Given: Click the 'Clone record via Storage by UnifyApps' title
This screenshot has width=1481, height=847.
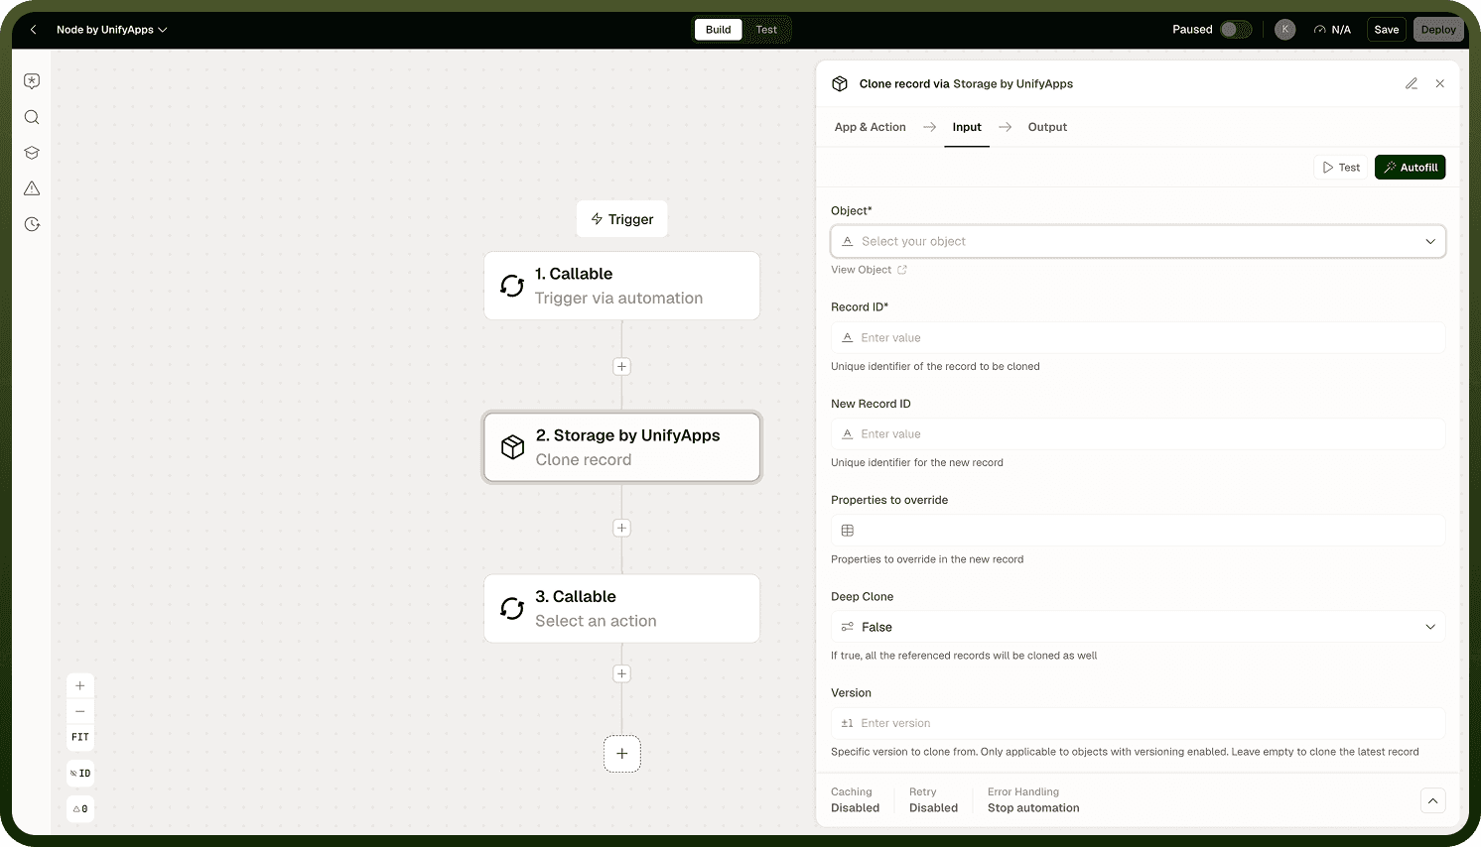Looking at the screenshot, I should [x=966, y=84].
